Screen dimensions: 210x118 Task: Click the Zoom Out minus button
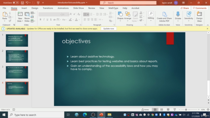click(179, 109)
